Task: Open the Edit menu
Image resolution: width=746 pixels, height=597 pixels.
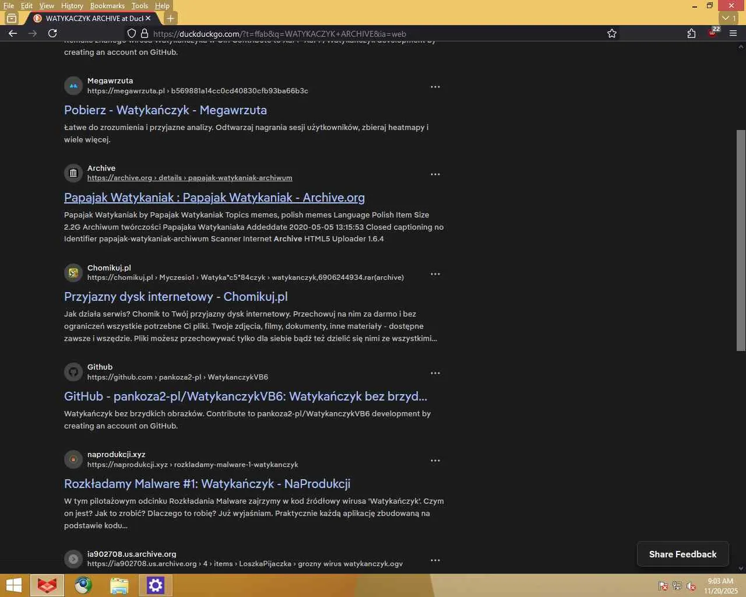Action: click(27, 6)
